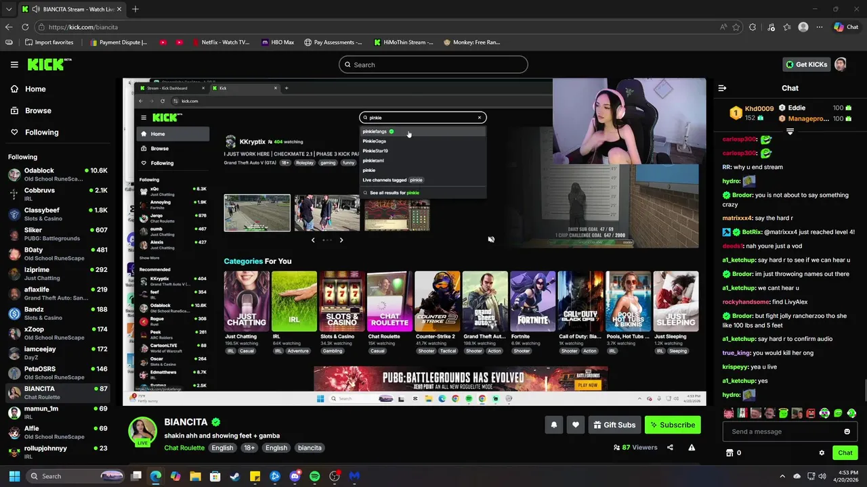Viewport: 867px width, 487px height.
Task: Open Odablock's channel in Following list
Action: (x=58, y=175)
